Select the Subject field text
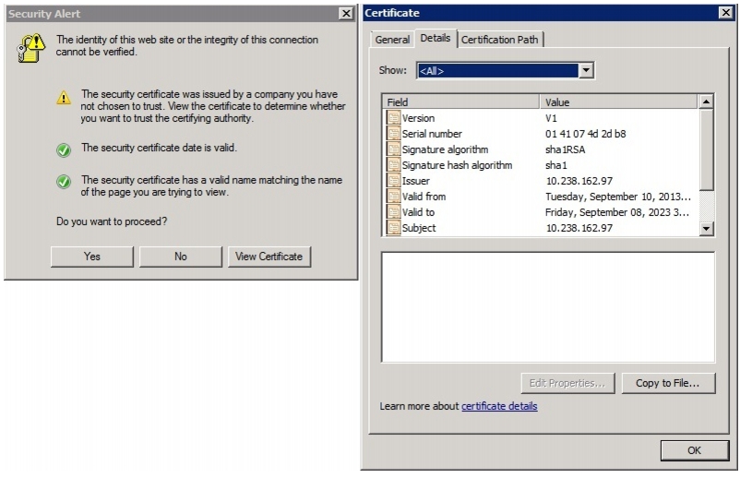The width and height of the screenshot is (740, 502). click(419, 228)
